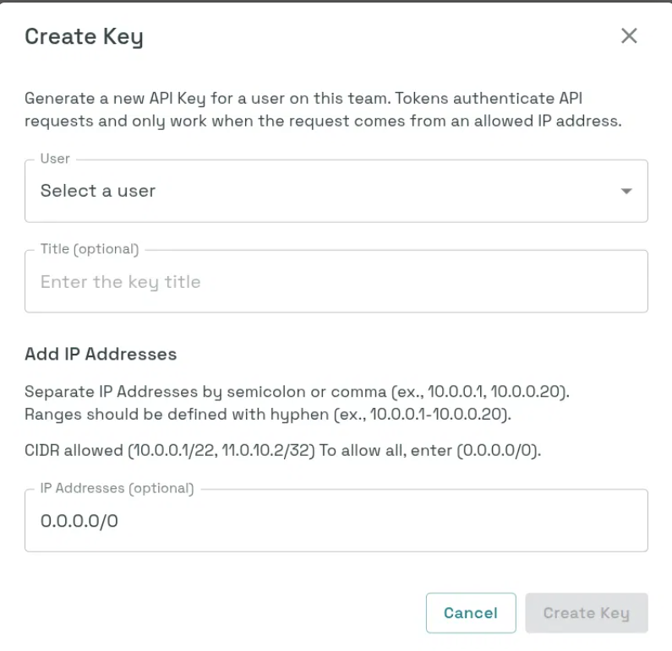Image resolution: width=672 pixels, height=651 pixels.
Task: Click the requests and only work description line
Action: (x=323, y=121)
